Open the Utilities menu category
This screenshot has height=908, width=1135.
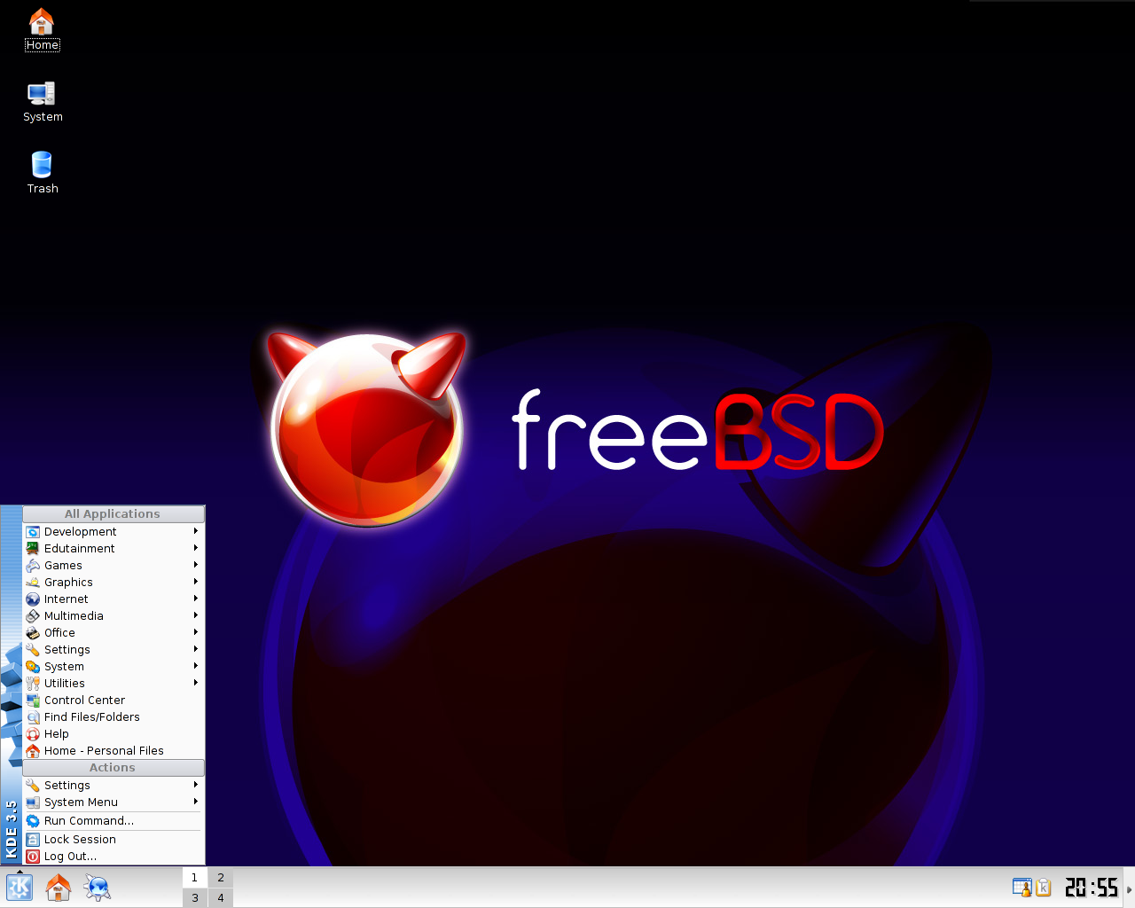coord(113,684)
